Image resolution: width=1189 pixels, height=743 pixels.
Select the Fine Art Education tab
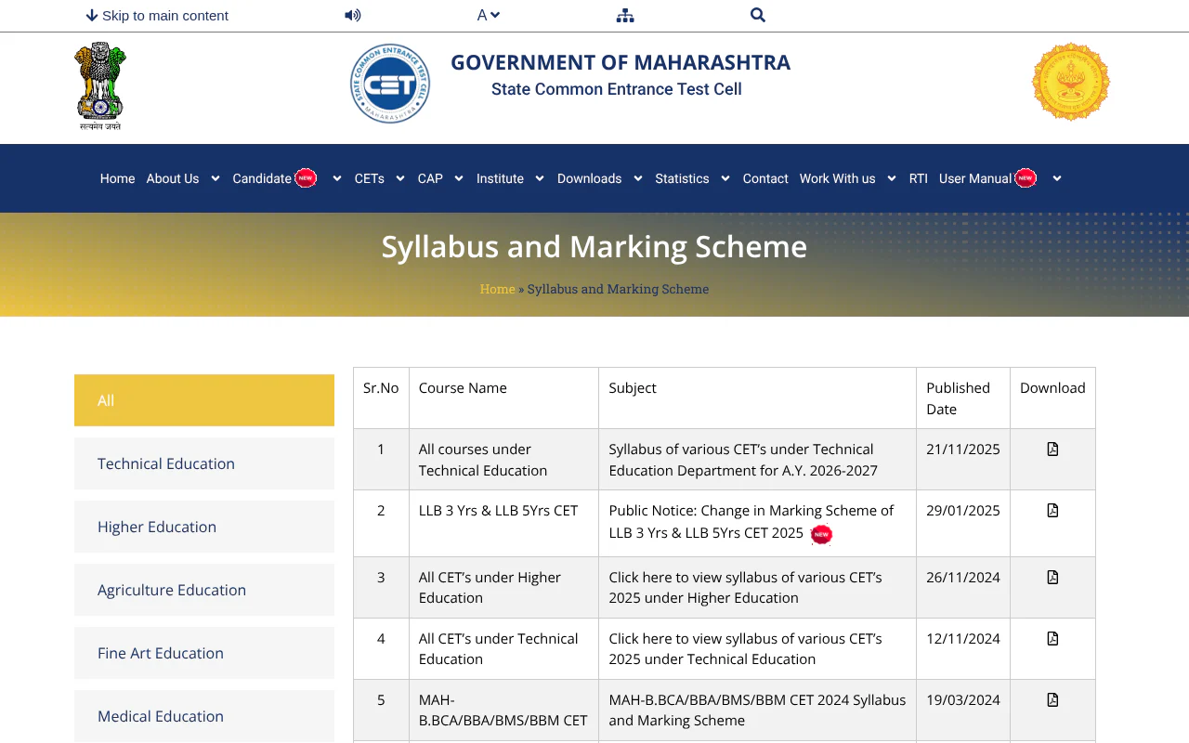tap(204, 653)
